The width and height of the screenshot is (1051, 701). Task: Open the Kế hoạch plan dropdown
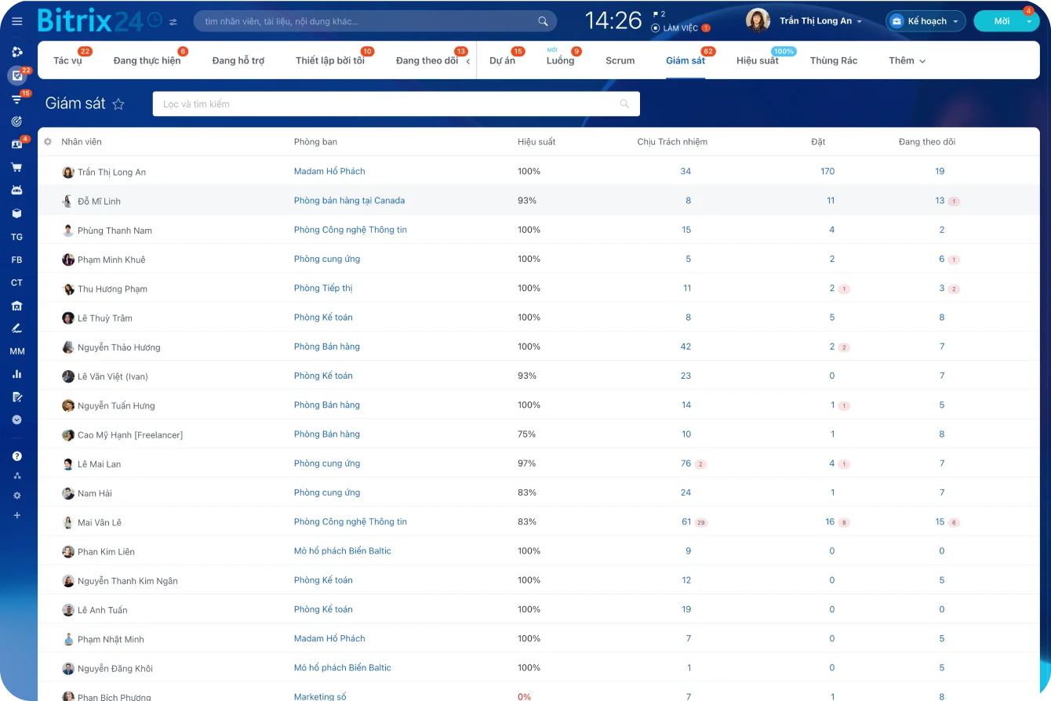tap(926, 21)
